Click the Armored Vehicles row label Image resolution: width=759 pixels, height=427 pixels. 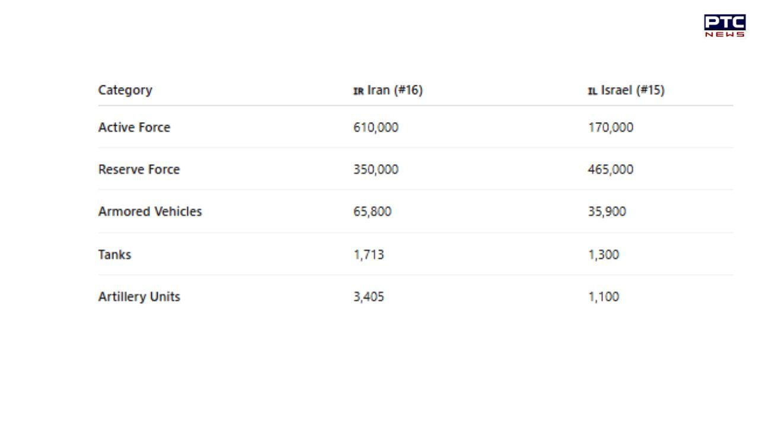click(x=150, y=212)
